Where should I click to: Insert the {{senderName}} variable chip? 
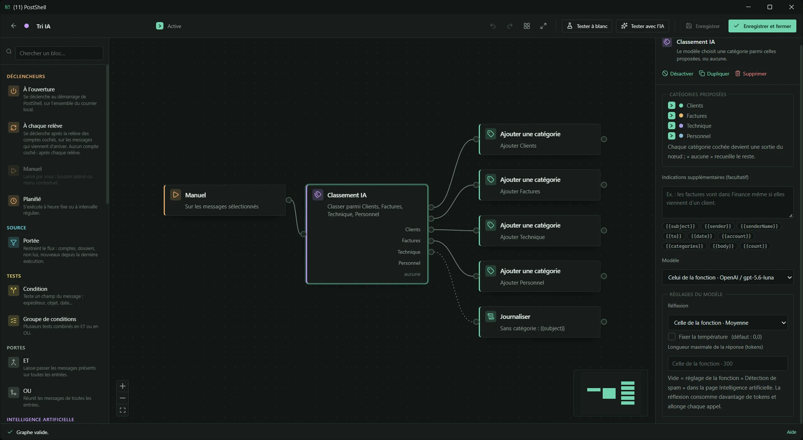coord(759,226)
